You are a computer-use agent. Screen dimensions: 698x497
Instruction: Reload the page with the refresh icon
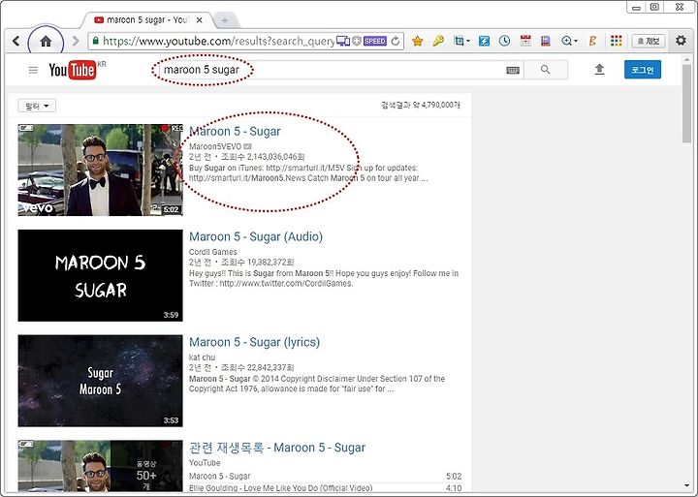(x=395, y=42)
